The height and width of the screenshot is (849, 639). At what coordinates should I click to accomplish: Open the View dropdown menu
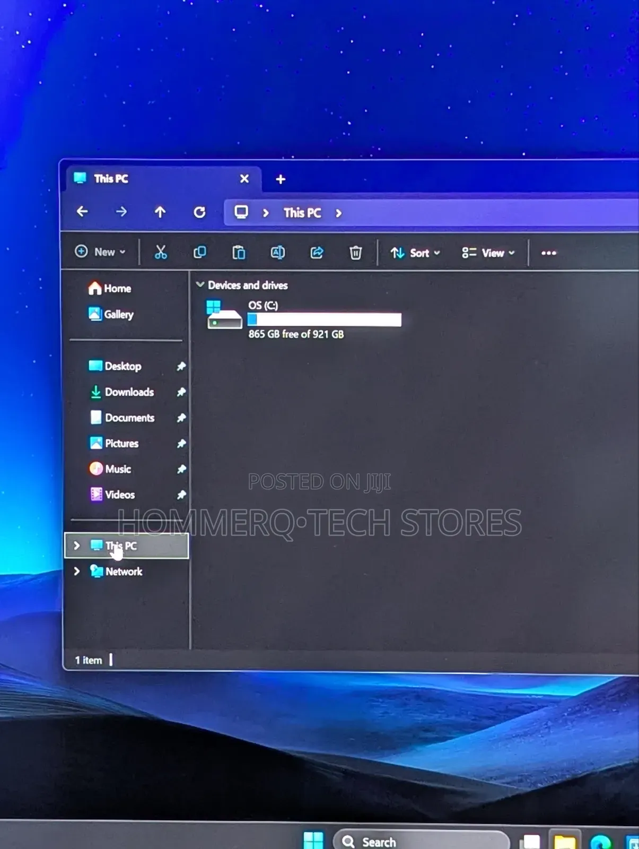[488, 253]
